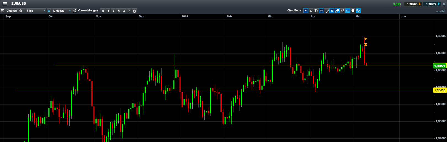Click the top orange triangle order marker

(366, 39)
